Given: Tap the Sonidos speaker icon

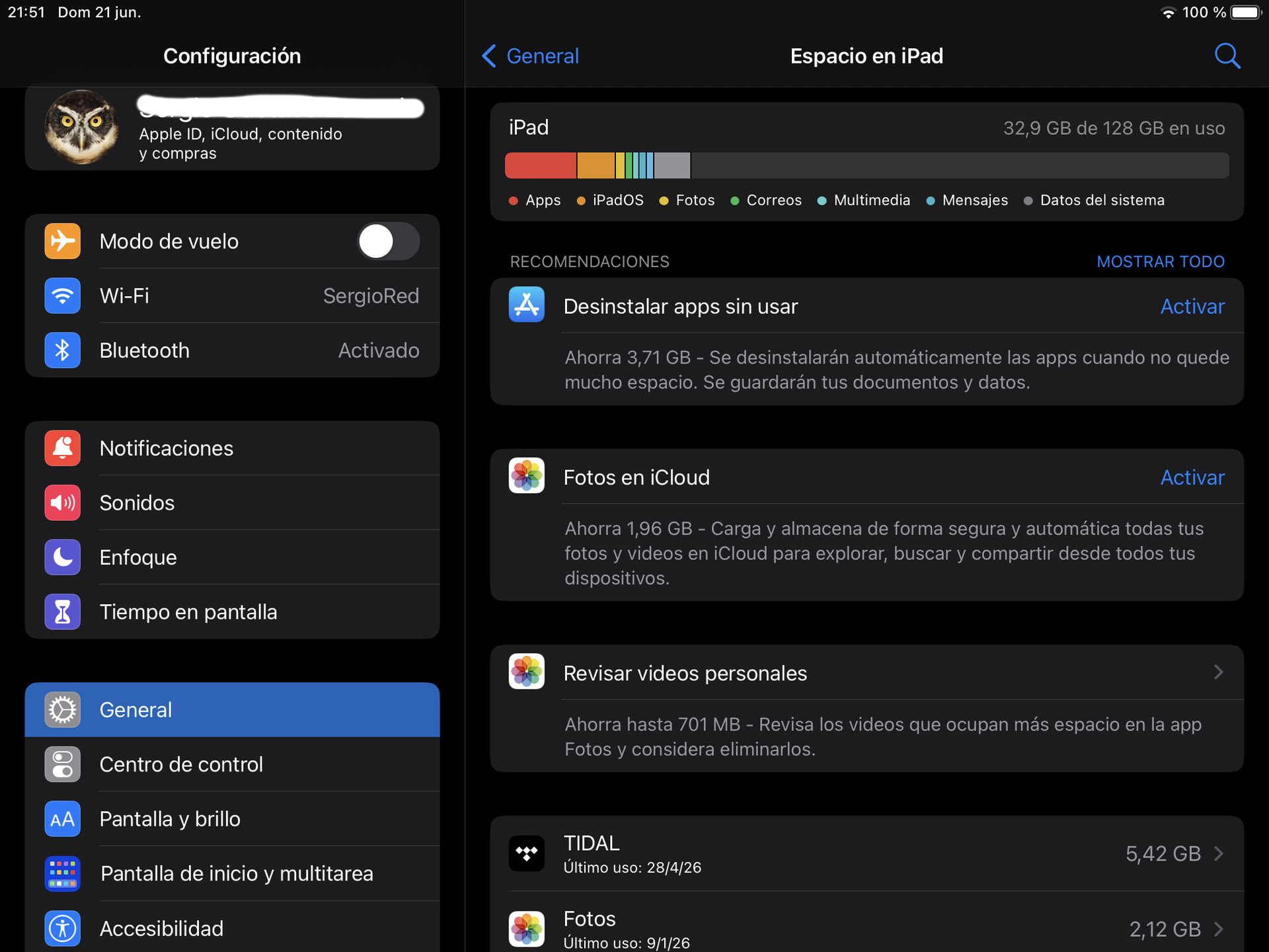Looking at the screenshot, I should [63, 503].
